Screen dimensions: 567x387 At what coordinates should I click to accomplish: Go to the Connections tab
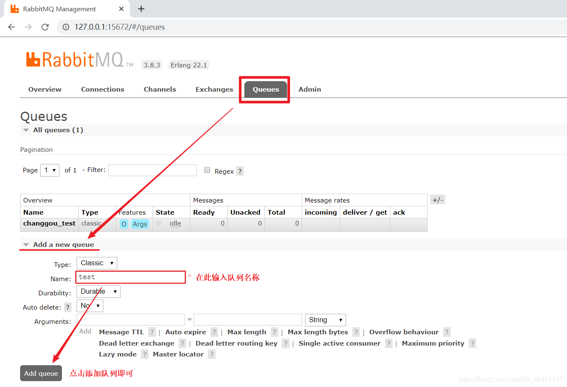point(103,89)
